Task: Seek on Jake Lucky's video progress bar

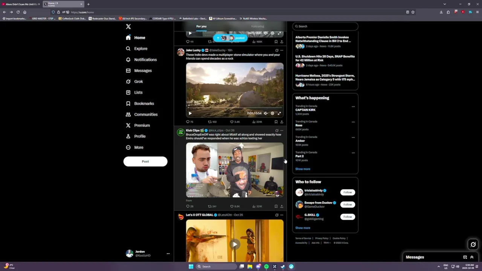Action: [x=235, y=108]
